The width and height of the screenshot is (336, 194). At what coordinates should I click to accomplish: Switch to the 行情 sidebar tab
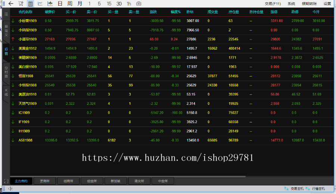(6, 51)
